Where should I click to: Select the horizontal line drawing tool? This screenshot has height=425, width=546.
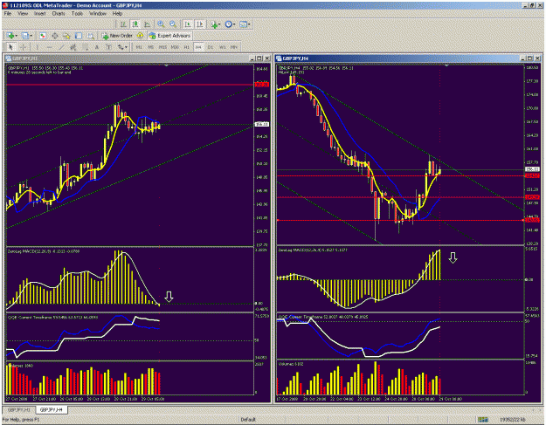50,47
